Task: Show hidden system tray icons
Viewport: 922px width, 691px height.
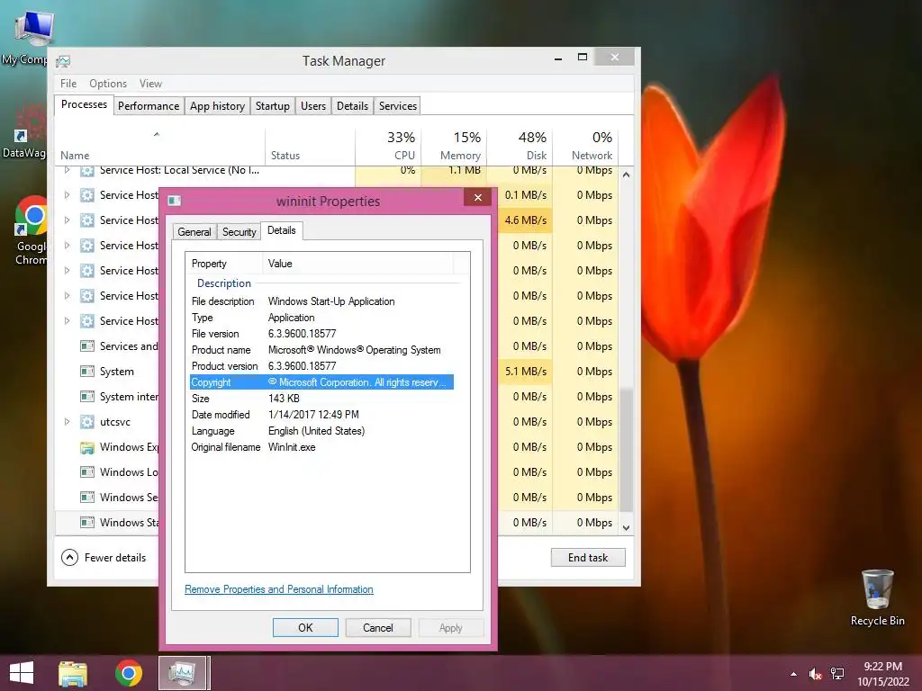Action: [794, 674]
